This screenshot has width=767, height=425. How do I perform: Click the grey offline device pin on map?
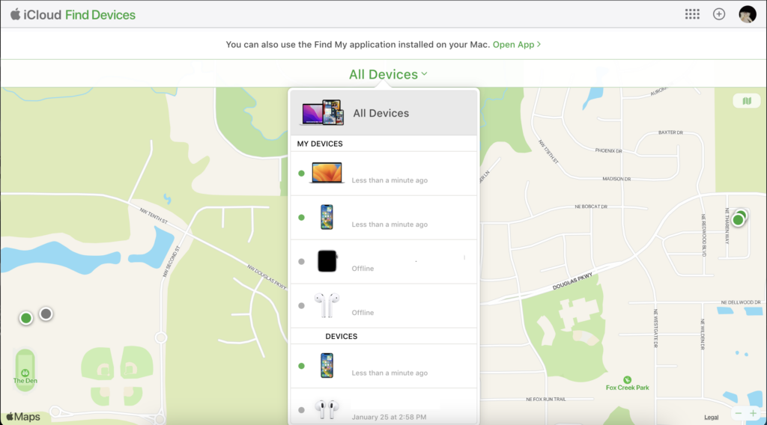coord(46,314)
